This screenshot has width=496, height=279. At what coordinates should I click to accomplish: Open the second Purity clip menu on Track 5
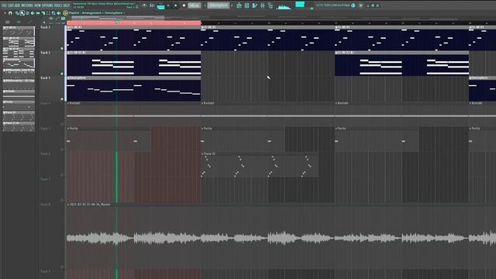[x=202, y=129]
